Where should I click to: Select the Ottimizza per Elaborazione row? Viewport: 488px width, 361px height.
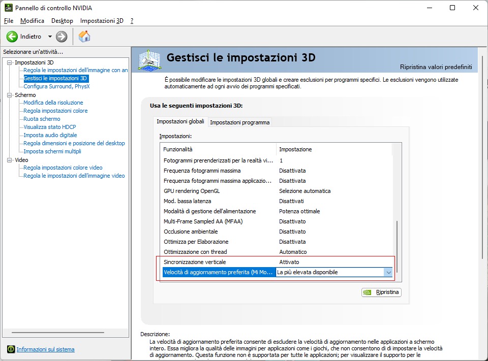(278, 242)
